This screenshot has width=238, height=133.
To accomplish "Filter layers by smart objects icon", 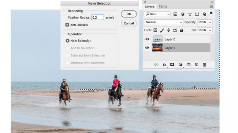I will pyautogui.click(x=204, y=14).
